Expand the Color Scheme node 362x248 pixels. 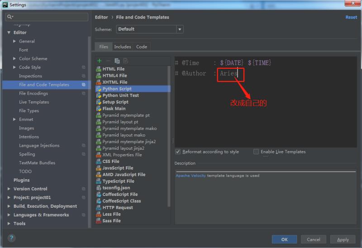[x=14, y=59]
